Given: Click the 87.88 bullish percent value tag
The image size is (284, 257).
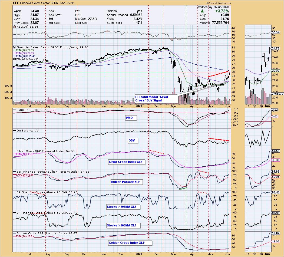Looking at the screenshot, I should coord(276,172).
